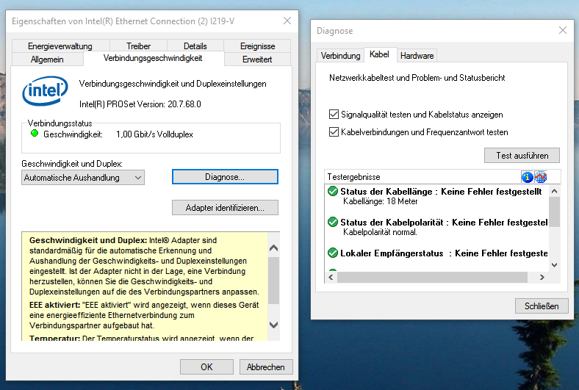The image size is (579, 390).
Task: Click the green connection status indicator
Action: point(35,134)
